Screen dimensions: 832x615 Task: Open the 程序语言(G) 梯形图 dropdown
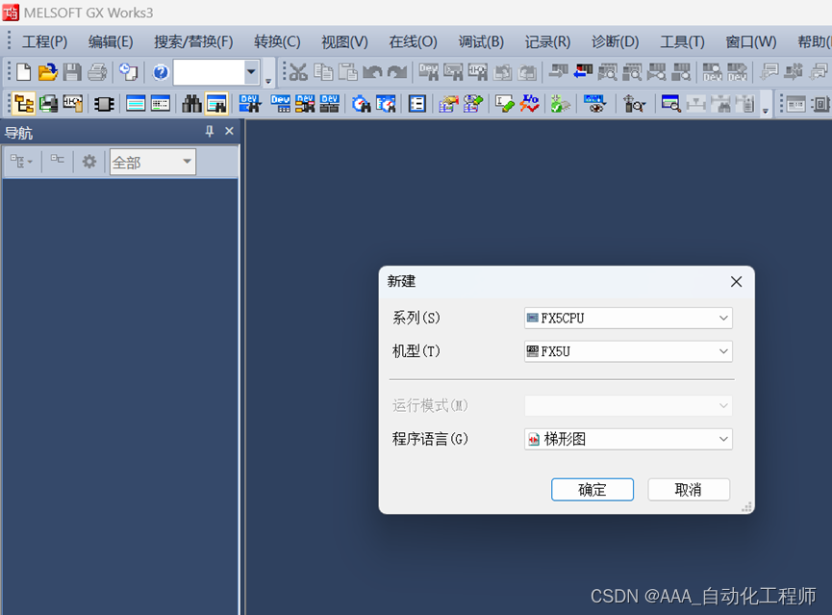[x=628, y=439]
